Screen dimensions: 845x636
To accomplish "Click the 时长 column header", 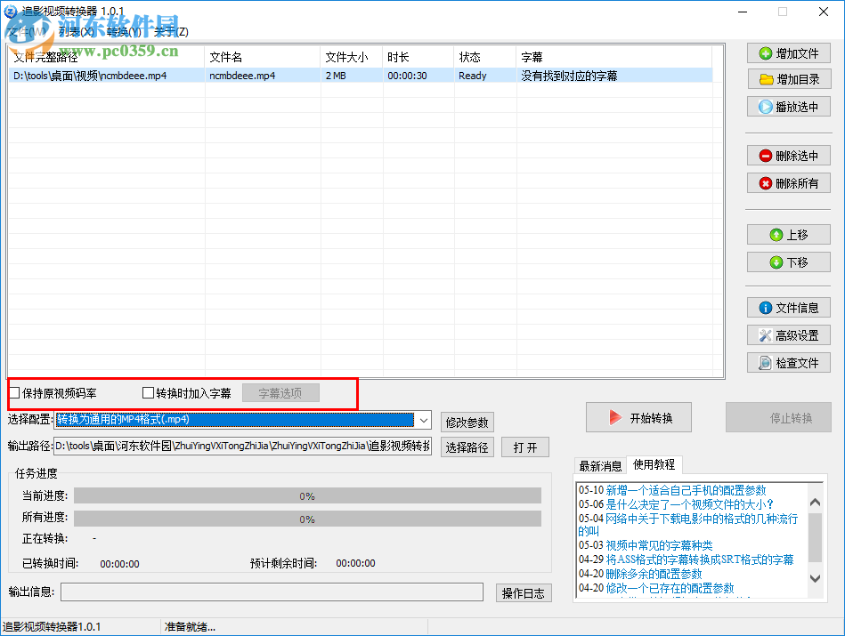I will pos(418,57).
